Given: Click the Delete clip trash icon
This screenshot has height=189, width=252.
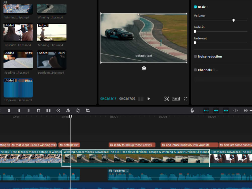Looking at the screenshot, I should coord(39,110).
